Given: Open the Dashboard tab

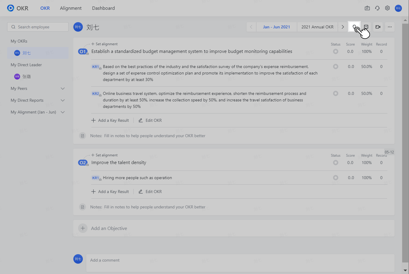Looking at the screenshot, I should point(104,8).
